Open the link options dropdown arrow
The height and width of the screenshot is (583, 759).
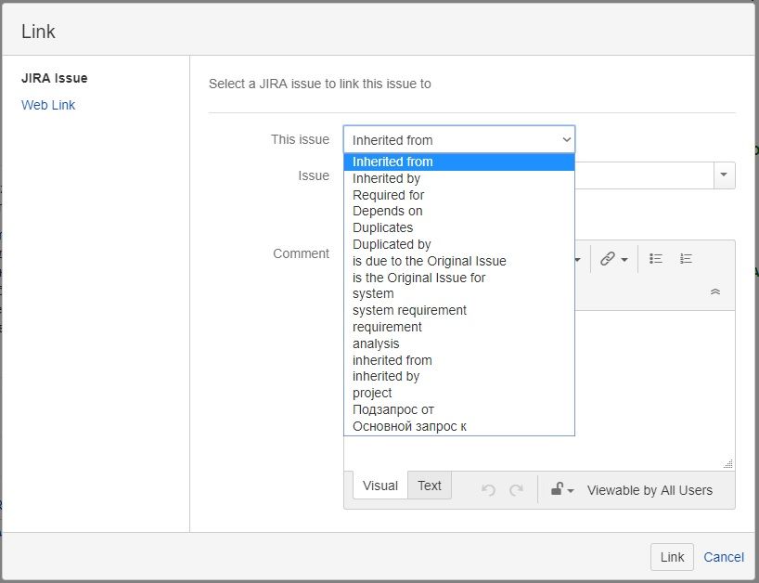pyautogui.click(x=624, y=260)
